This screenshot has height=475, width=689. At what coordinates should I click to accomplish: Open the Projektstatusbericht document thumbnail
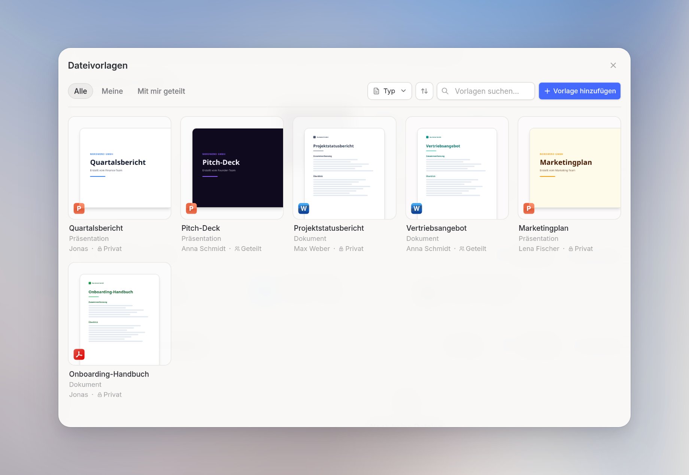[x=344, y=168]
